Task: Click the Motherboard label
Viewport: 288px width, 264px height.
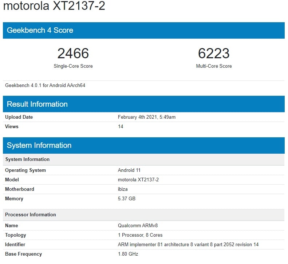Action: coord(20,189)
